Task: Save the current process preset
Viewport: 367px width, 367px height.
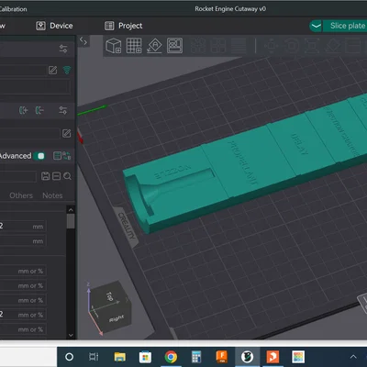Action: pos(45,176)
